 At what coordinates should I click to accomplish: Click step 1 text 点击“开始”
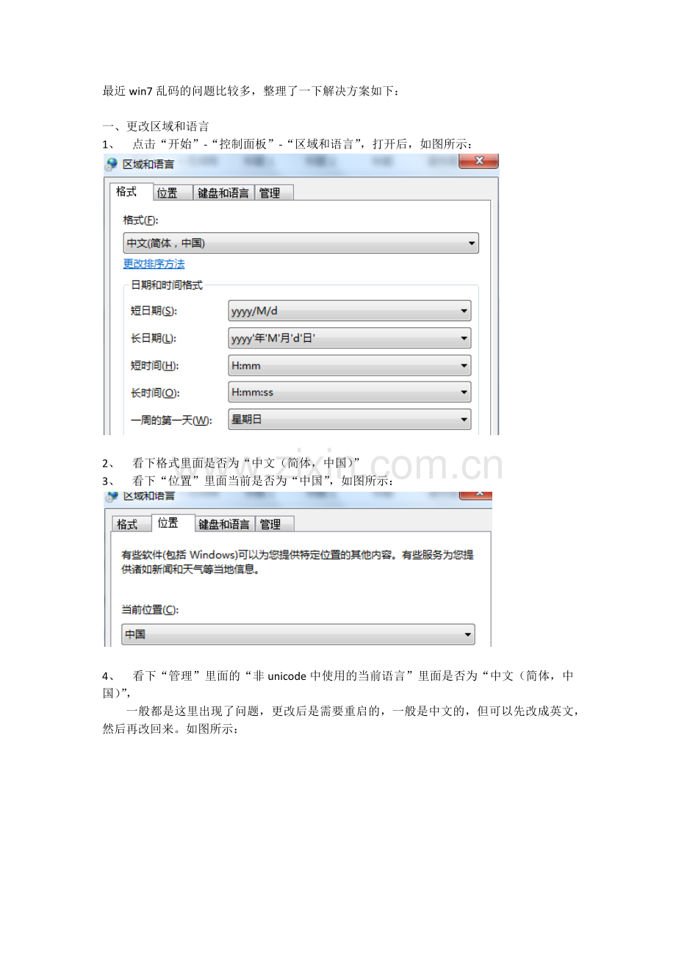coord(303,143)
